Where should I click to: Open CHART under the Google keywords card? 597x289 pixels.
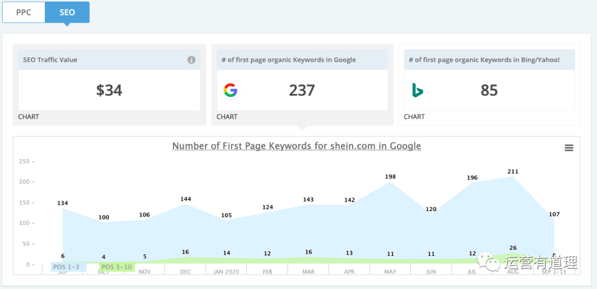pyautogui.click(x=227, y=117)
